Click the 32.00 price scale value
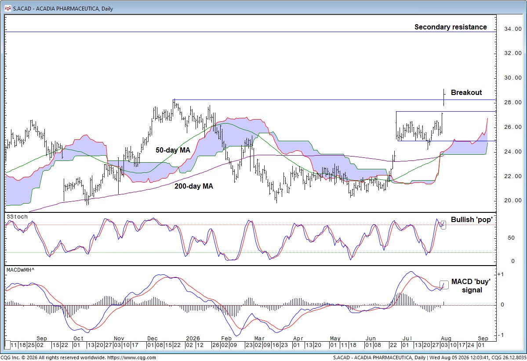527x361 pixels. coord(513,53)
